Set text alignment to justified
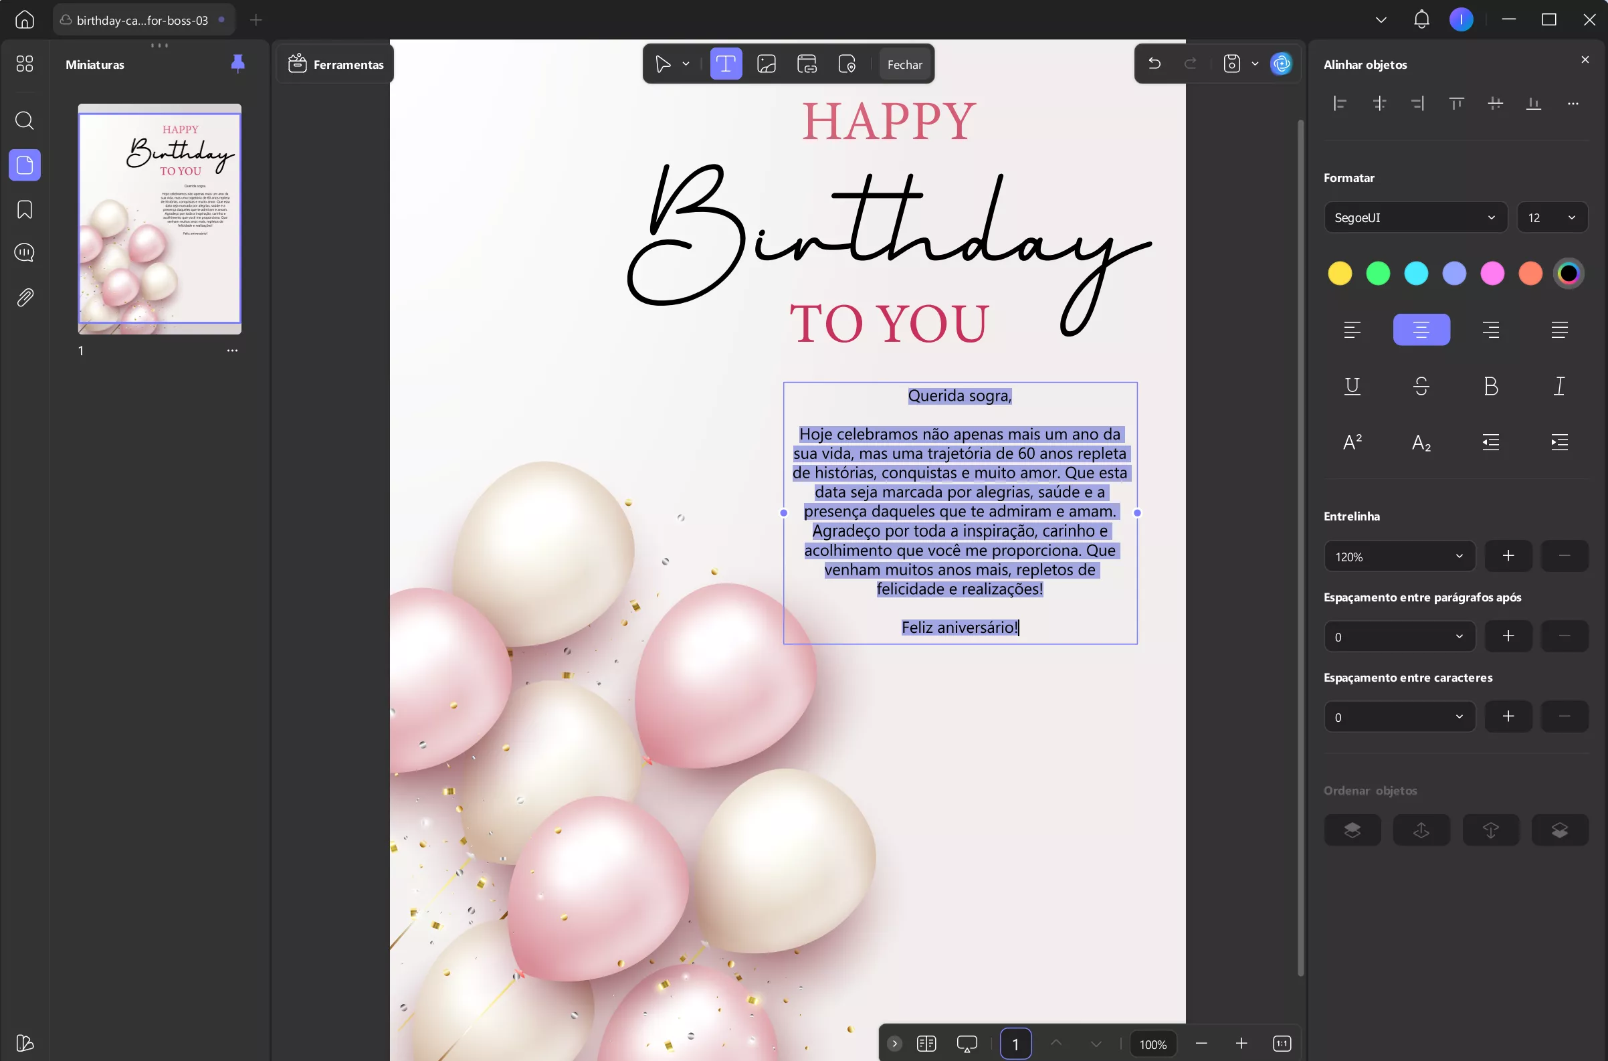This screenshot has height=1061, width=1608. tap(1559, 330)
